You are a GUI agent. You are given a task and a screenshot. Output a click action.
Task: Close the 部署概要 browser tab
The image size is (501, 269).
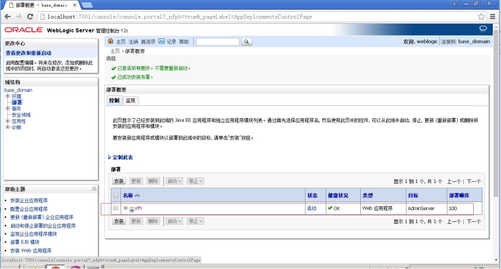(75, 5)
